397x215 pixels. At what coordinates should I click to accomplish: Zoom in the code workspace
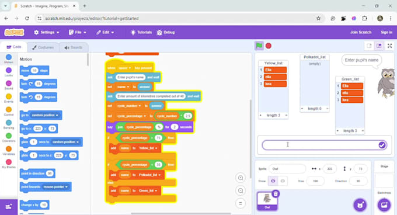[x=241, y=178]
